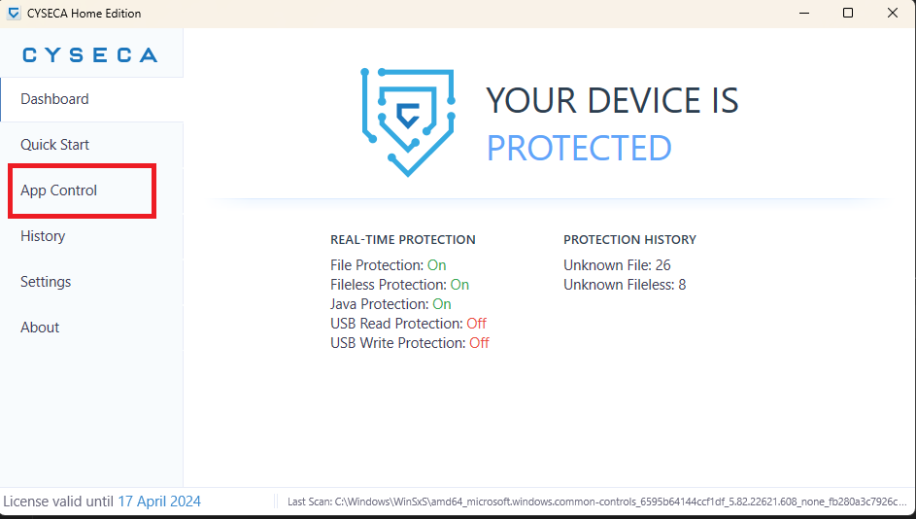Click Java Protection On status
The height and width of the screenshot is (519, 916).
(441, 304)
